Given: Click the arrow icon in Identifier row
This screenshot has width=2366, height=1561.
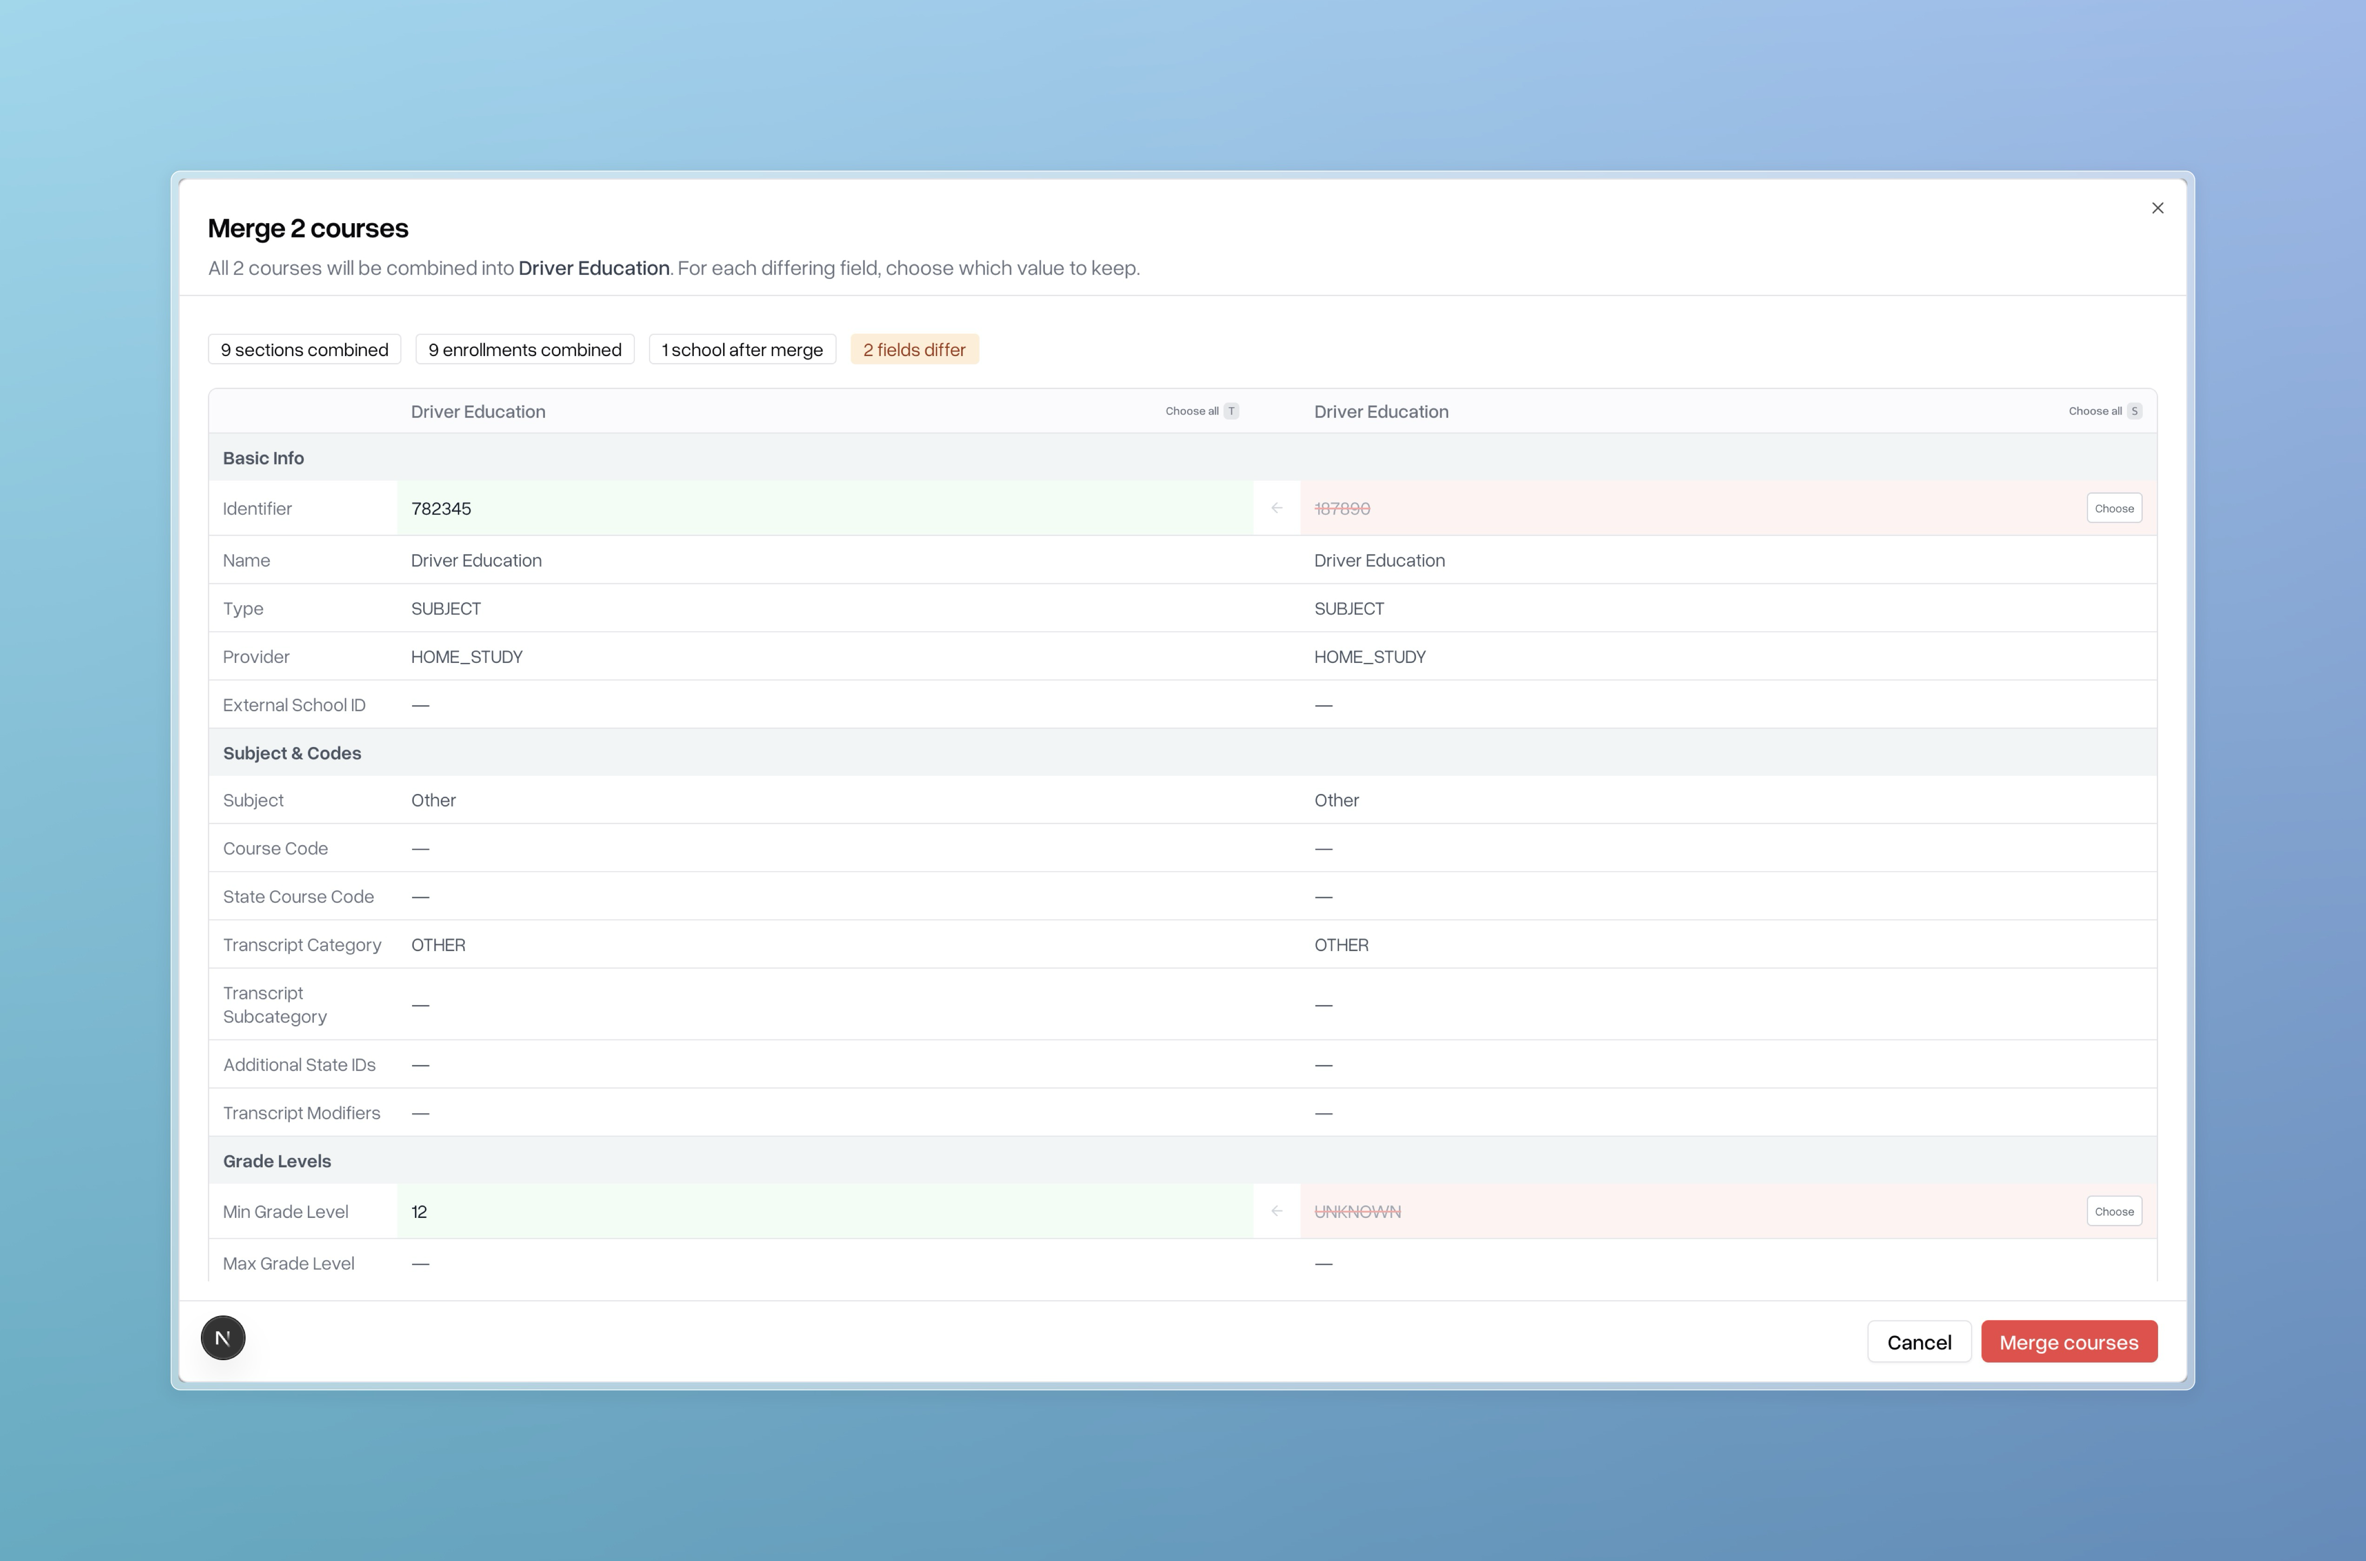Looking at the screenshot, I should pyautogui.click(x=1276, y=509).
